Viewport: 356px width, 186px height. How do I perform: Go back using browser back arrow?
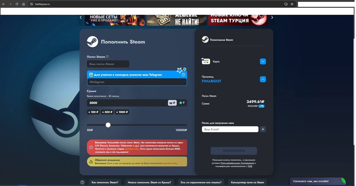tap(4, 4)
